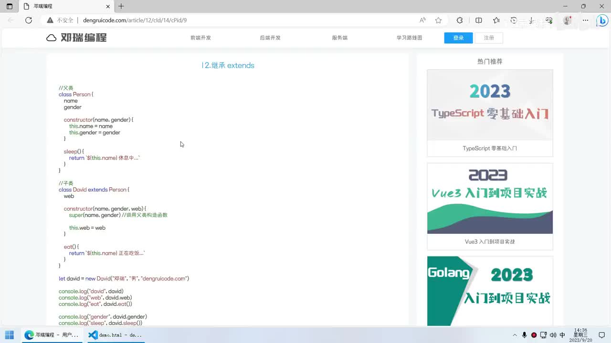The width and height of the screenshot is (611, 343).
Task: Click the TypeScript 零基础入门 caption link
Action: (490, 148)
